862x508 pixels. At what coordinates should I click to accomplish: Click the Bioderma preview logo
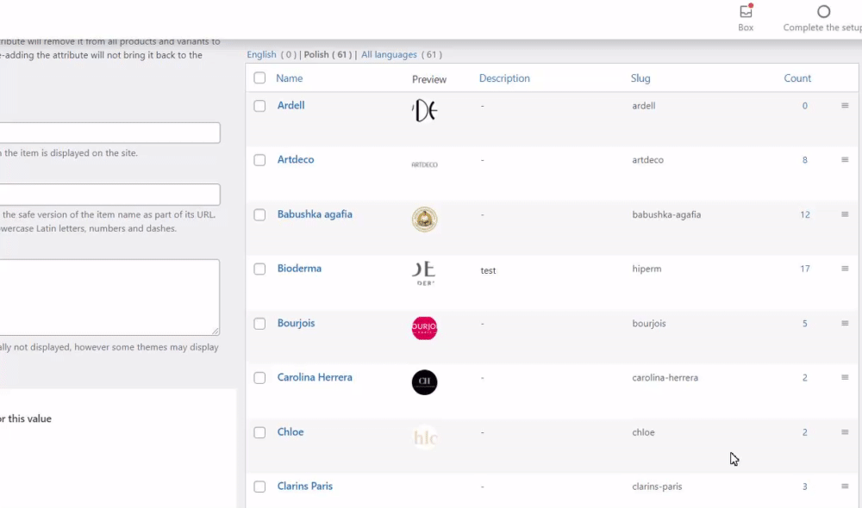pyautogui.click(x=424, y=274)
